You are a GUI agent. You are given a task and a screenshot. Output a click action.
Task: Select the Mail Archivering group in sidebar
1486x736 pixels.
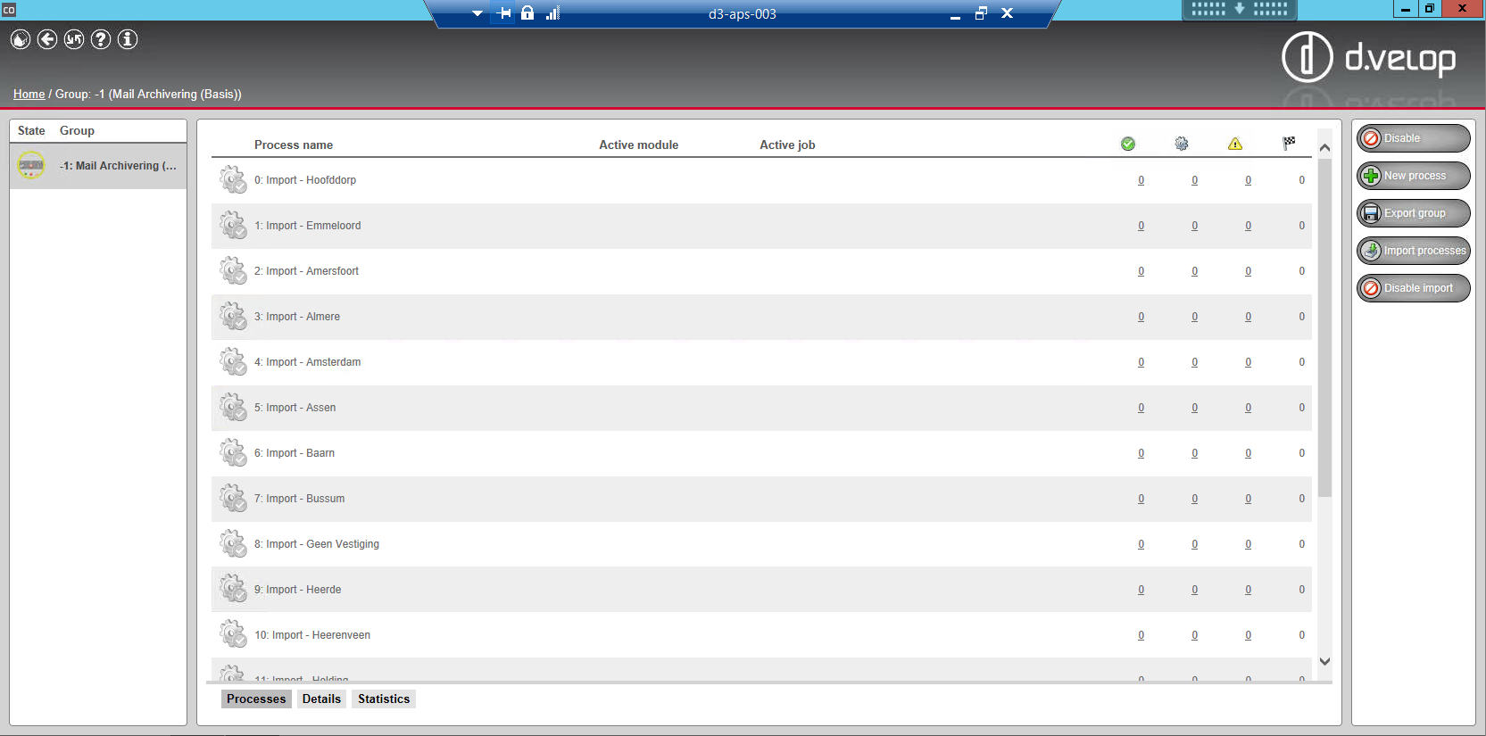98,166
